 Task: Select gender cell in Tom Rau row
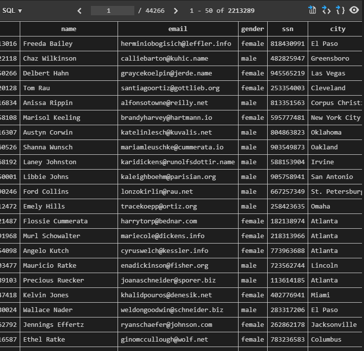(x=252, y=88)
